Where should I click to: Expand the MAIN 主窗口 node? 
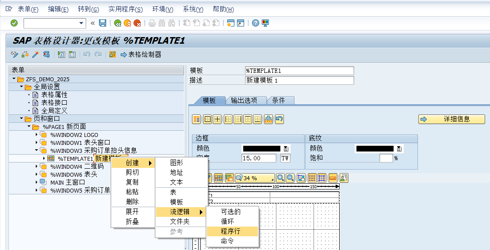37,182
